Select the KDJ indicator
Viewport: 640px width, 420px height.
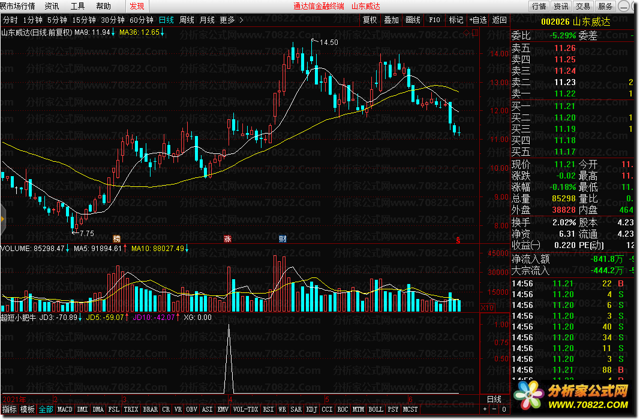311,409
